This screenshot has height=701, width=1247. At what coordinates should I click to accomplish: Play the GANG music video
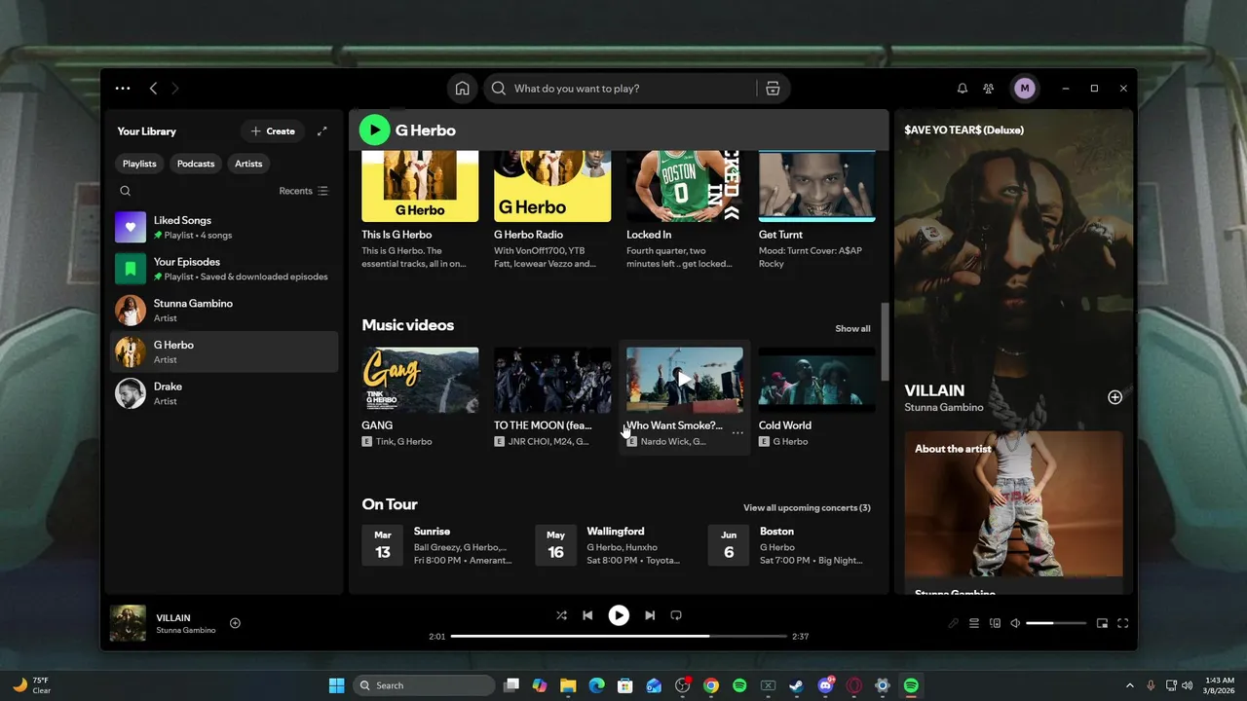pos(420,381)
